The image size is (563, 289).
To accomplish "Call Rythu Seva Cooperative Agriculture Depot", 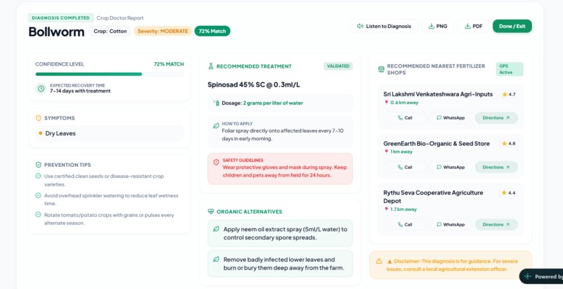I will tap(404, 225).
